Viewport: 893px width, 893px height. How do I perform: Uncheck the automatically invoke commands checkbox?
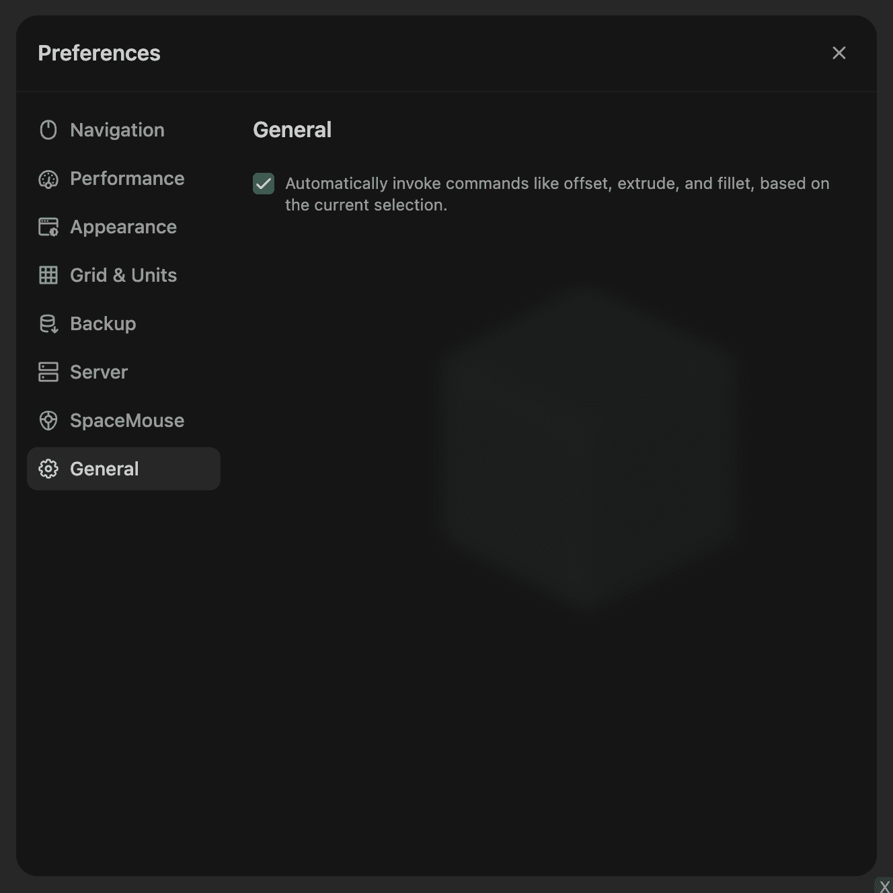[x=264, y=184]
